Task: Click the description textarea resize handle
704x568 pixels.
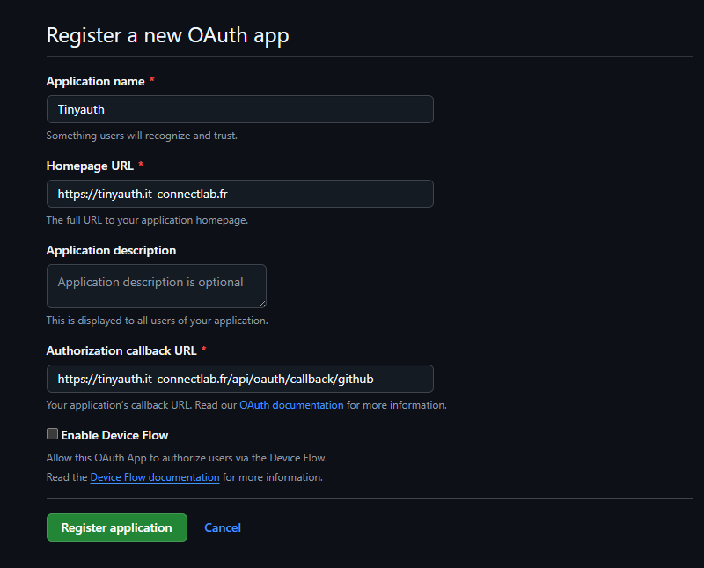Action: tap(261, 303)
